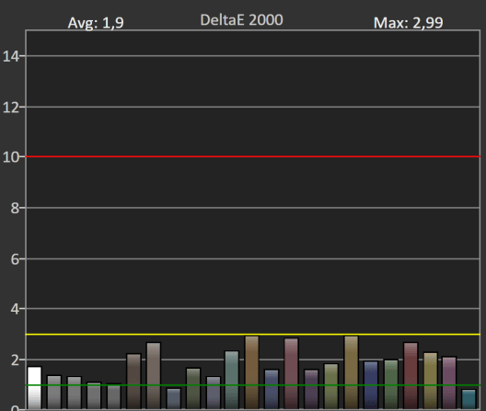Image resolution: width=486 pixels, height=411 pixels.
Task: Select the dark brown bar
Action: point(133,382)
